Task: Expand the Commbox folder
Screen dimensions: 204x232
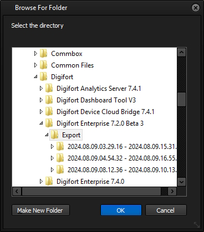Action: (x=35, y=54)
